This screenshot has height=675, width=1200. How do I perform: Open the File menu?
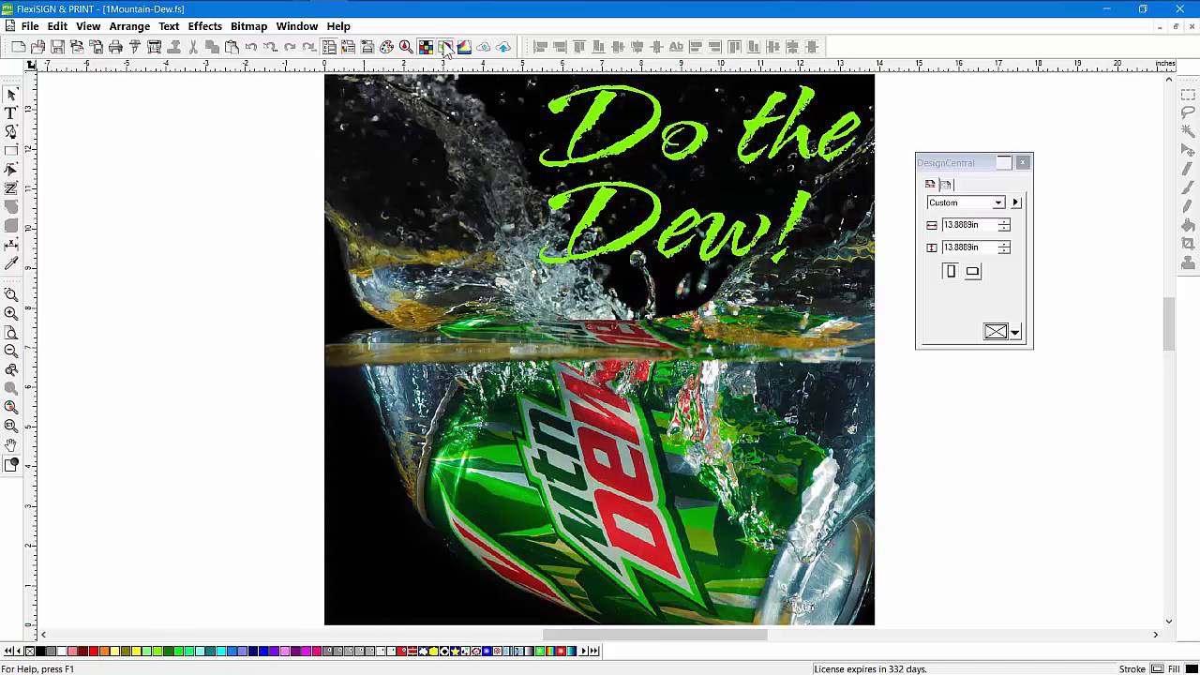[x=30, y=26]
